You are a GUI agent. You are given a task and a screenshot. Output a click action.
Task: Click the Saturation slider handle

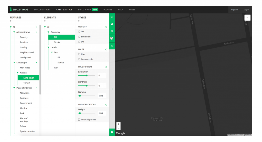coord(86,76)
